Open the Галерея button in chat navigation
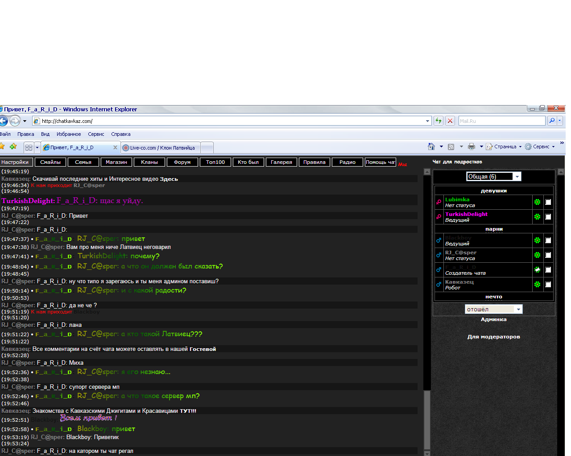Screen dimensions: 571x456 (281, 162)
